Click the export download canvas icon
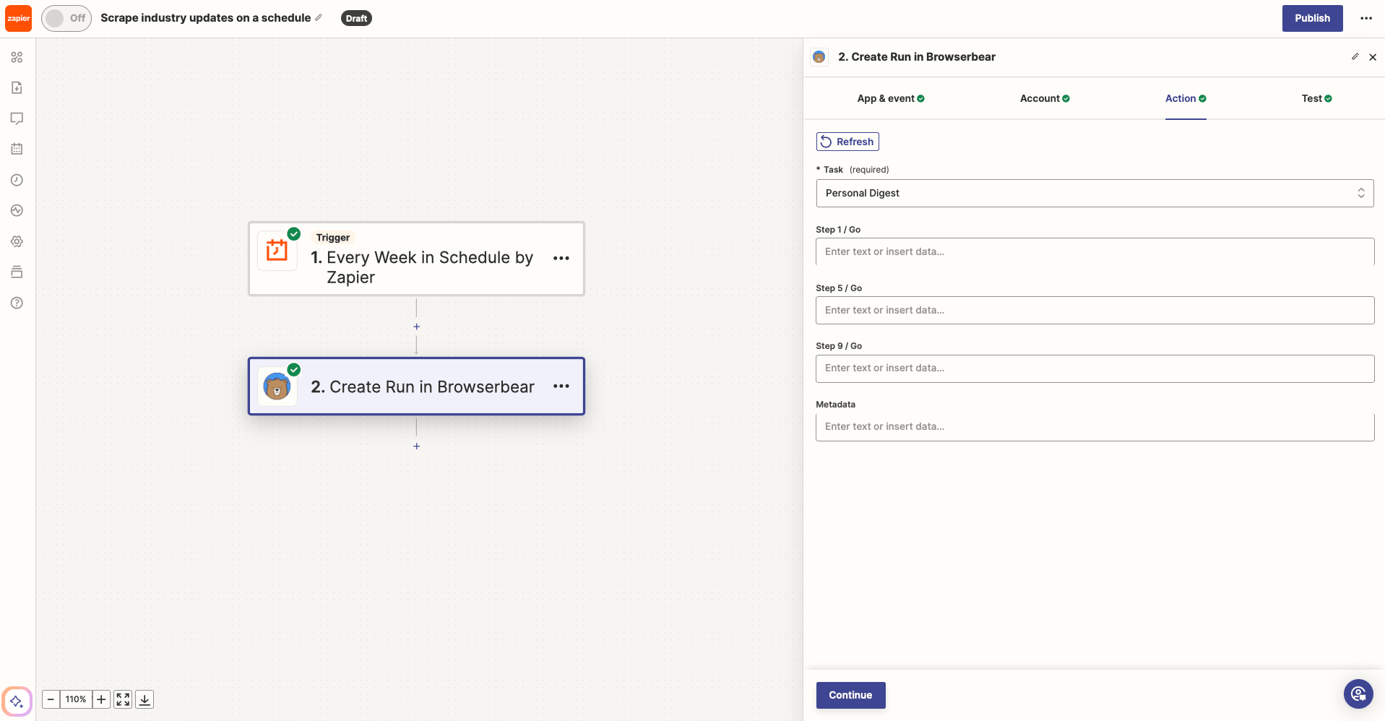Image resolution: width=1385 pixels, height=721 pixels. (144, 699)
